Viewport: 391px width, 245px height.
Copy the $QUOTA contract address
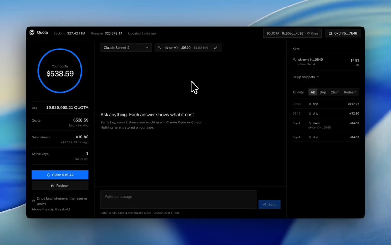312,33
